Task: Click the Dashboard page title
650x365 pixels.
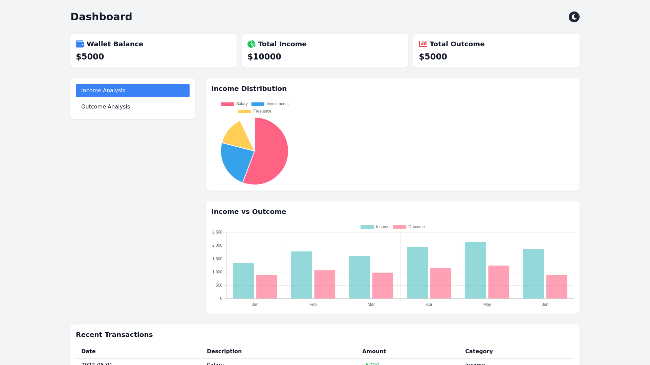Action: coord(101,17)
